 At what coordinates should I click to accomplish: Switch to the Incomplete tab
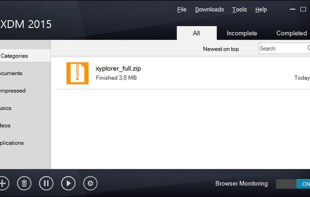pyautogui.click(x=242, y=33)
